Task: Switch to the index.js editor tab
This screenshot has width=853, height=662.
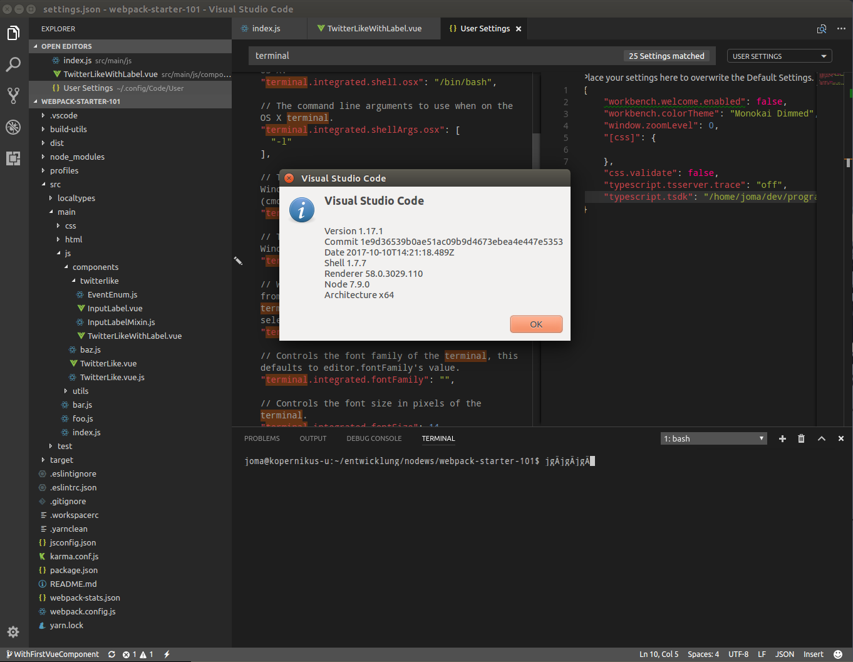Action: 269,29
